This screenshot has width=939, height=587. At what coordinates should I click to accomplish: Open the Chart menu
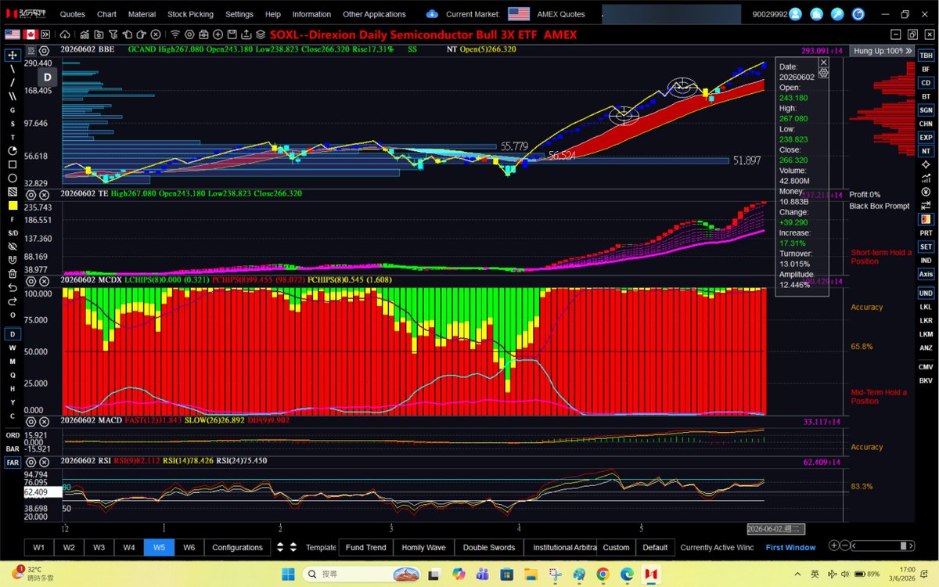click(106, 14)
